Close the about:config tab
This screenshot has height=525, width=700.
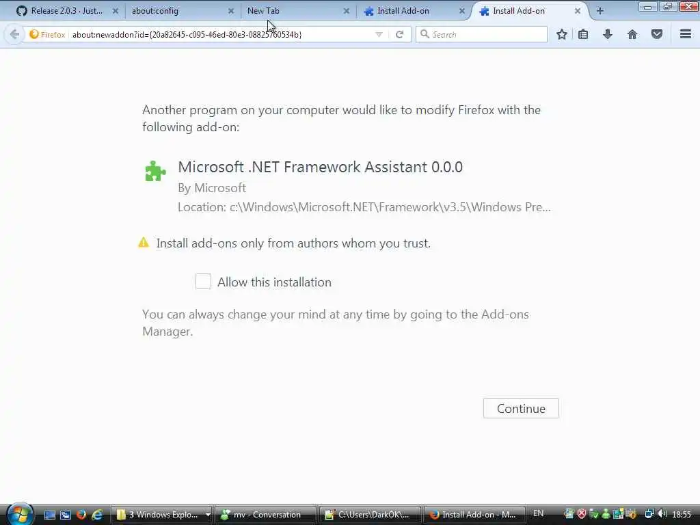click(231, 11)
